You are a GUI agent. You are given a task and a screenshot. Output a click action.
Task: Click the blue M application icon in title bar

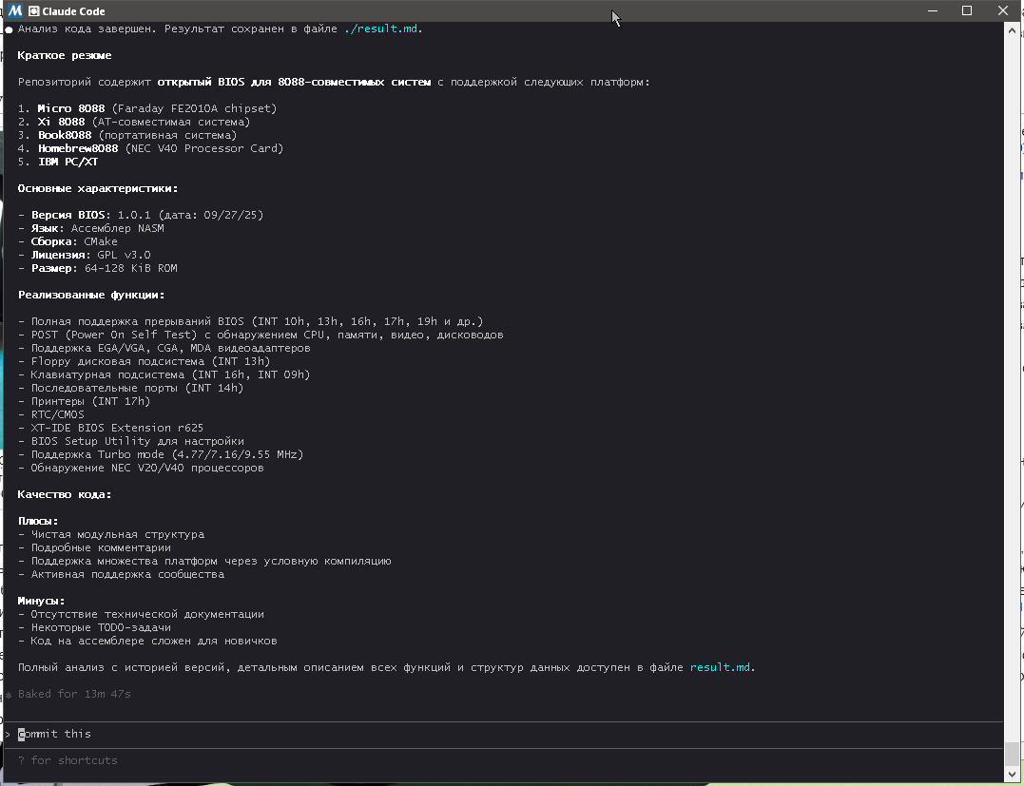tap(14, 11)
